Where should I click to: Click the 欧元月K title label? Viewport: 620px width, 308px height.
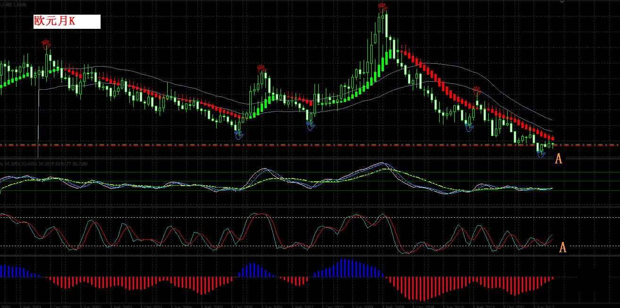[x=67, y=22]
